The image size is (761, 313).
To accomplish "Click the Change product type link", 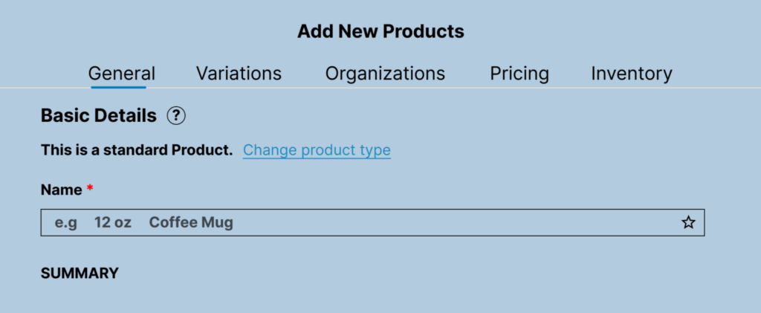I will pyautogui.click(x=317, y=150).
